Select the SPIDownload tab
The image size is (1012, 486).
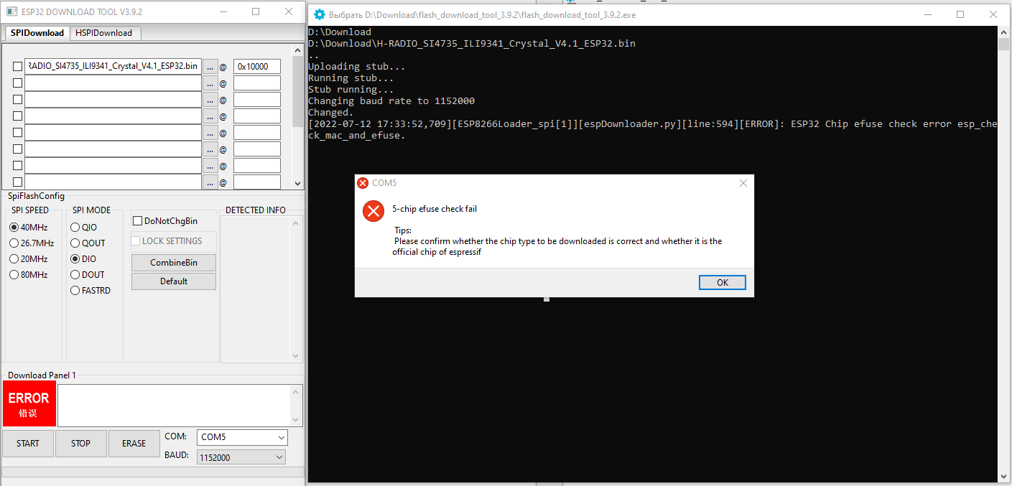[37, 33]
